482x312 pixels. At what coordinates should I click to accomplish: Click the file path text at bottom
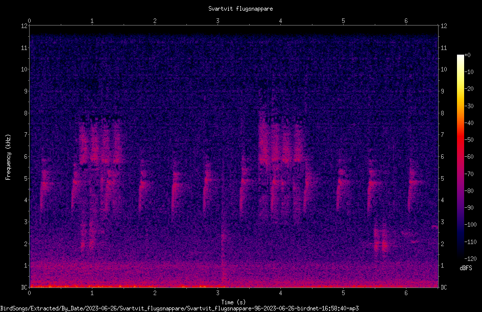[179, 308]
